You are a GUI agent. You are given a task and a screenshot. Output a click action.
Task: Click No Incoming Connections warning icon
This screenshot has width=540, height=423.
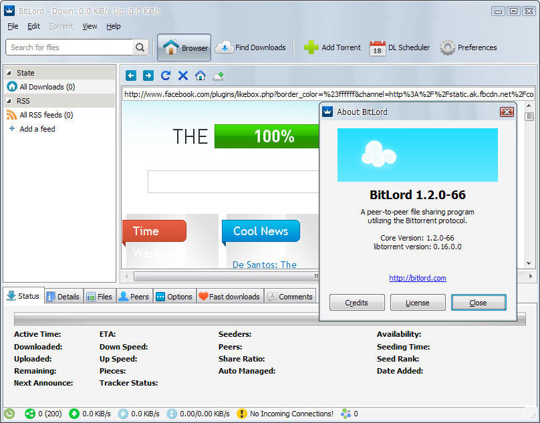(242, 414)
